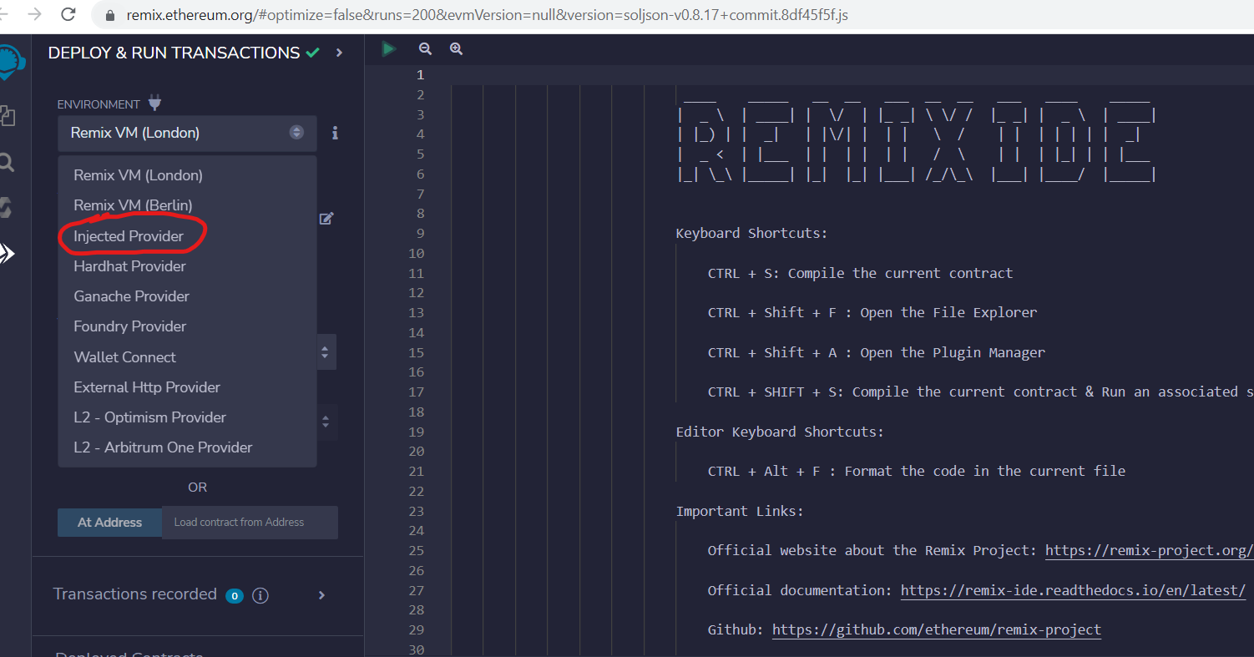Click the info icon beside the Environment dropdown
The image size is (1254, 657).
(335, 132)
